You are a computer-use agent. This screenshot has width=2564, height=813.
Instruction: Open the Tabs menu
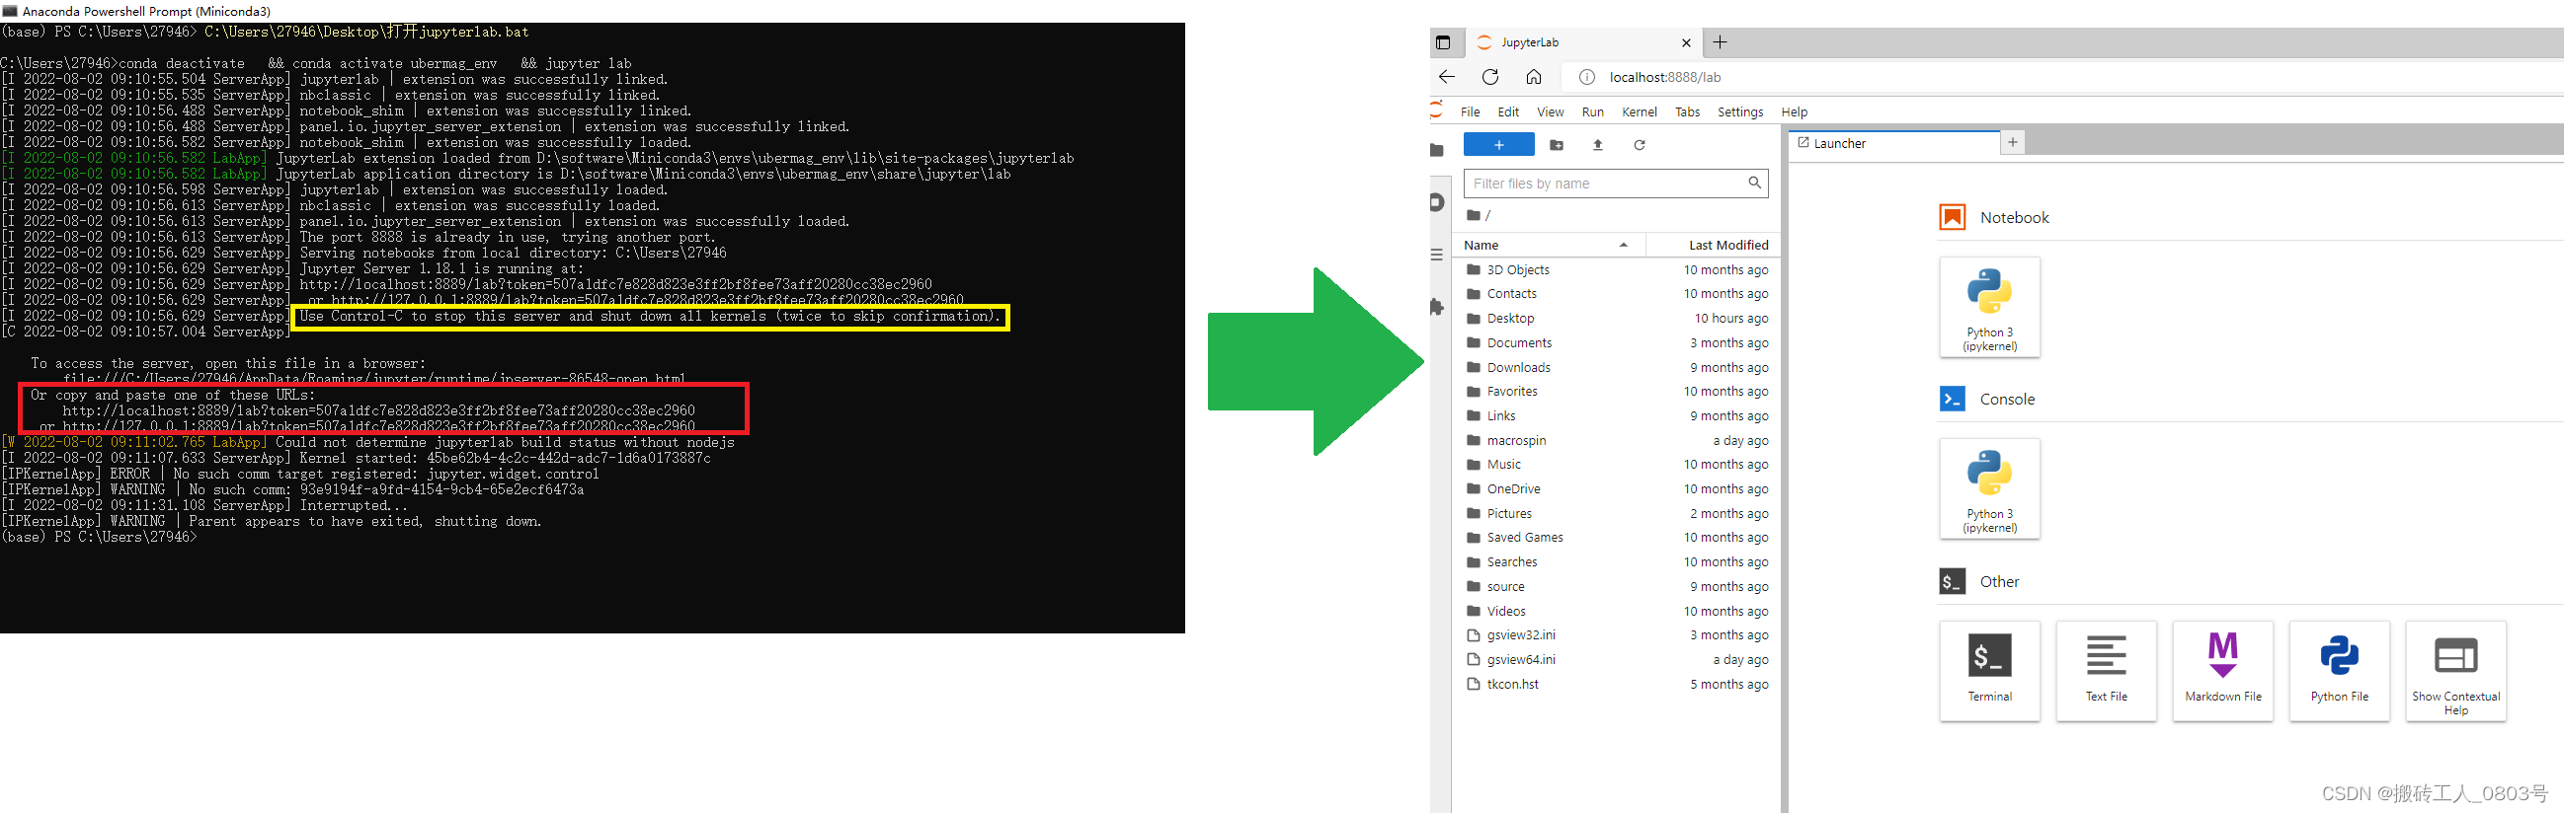click(1687, 112)
